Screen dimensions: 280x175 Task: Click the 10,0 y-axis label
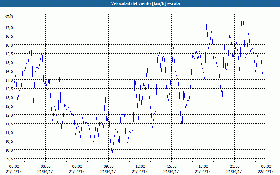click(x=9, y=150)
